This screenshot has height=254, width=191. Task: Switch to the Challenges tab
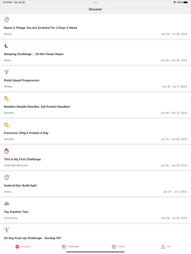click(x=71, y=246)
